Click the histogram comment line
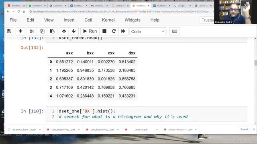Screen dimensions: 257x144 click(x=123, y=117)
